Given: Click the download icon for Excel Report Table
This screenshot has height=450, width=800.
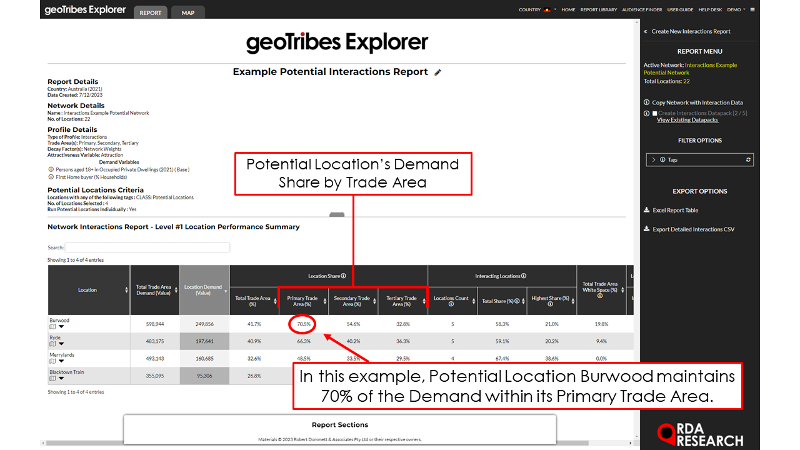Looking at the screenshot, I should [x=647, y=210].
